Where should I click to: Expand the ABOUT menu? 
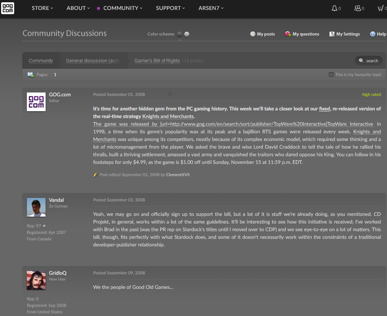coord(78,8)
